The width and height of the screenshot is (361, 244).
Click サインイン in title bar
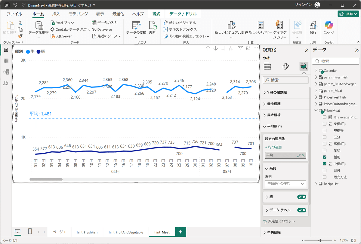coord(303,5)
